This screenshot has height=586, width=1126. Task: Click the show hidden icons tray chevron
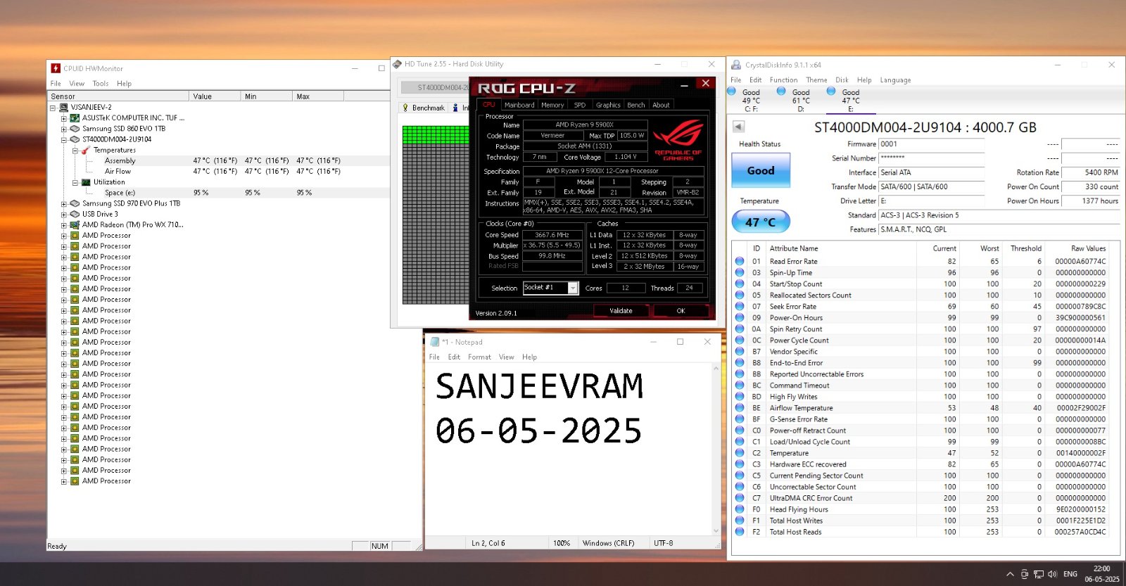(1010, 574)
